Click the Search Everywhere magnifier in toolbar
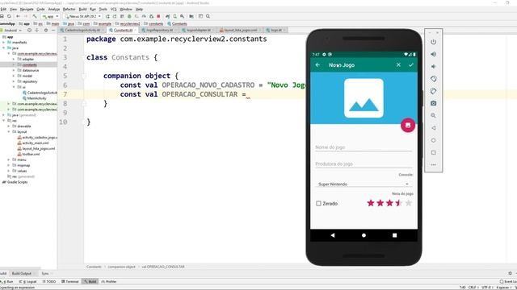 pos(208,16)
